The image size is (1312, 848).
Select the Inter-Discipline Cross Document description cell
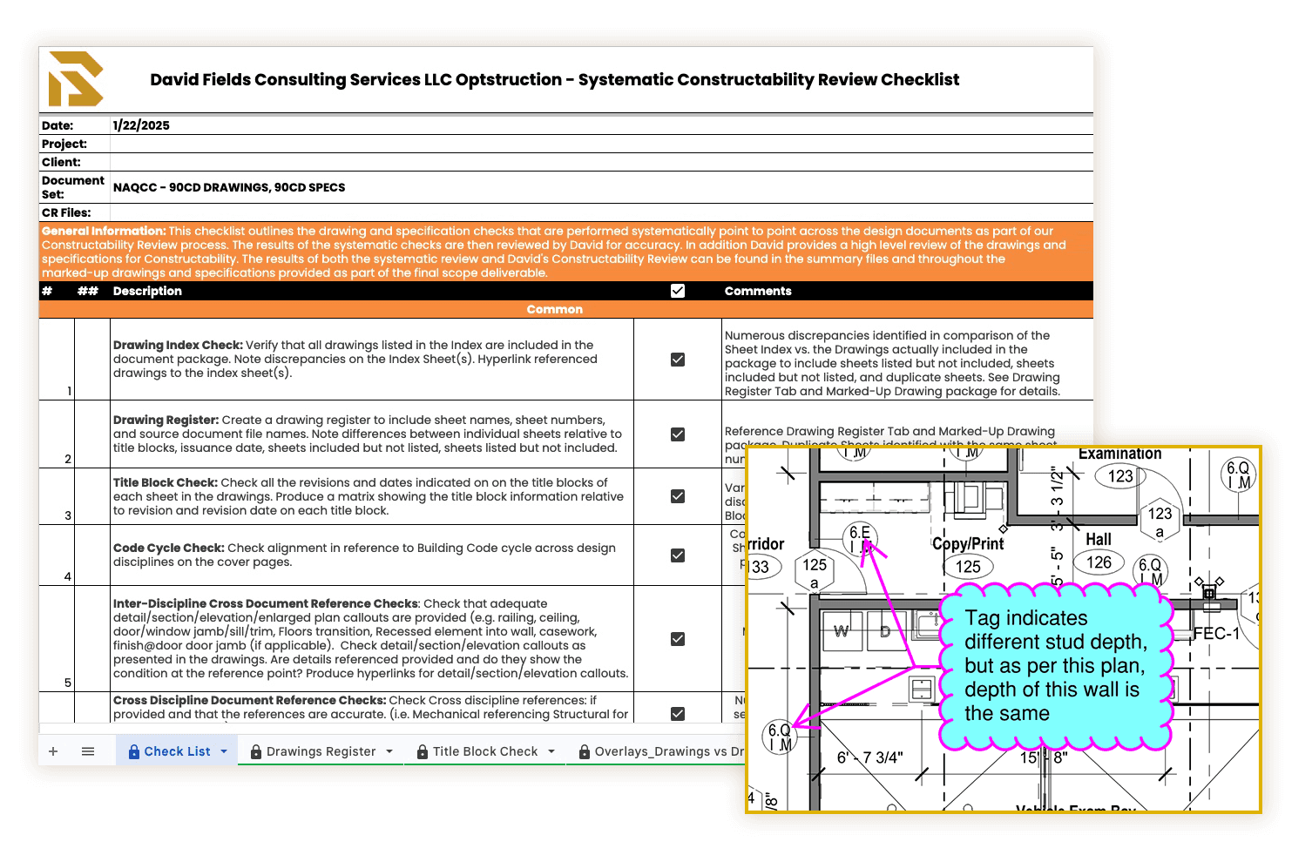(x=372, y=638)
